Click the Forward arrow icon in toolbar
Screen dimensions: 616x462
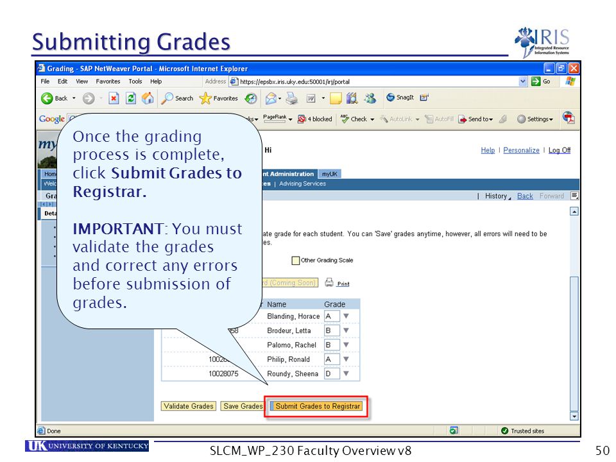tap(89, 98)
